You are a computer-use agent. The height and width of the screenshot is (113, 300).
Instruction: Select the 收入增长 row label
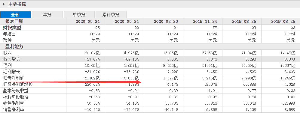(x=11, y=59)
